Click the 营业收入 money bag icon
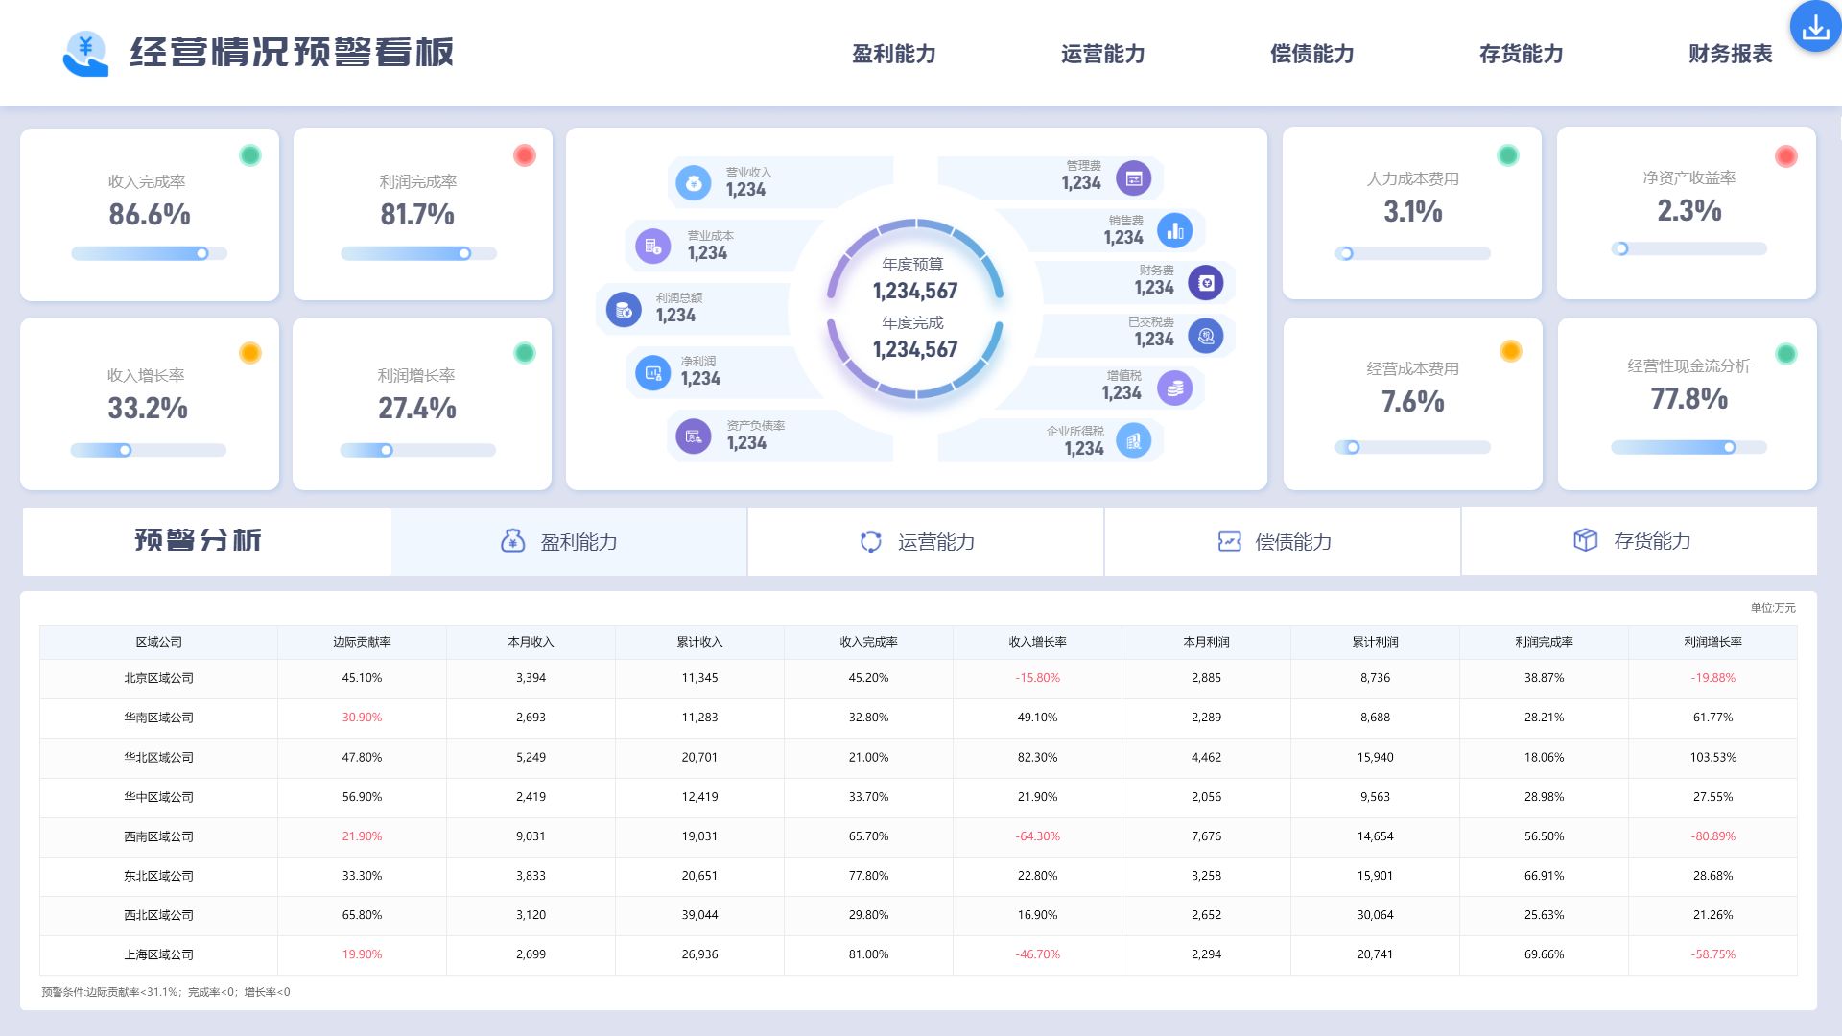This screenshot has height=1036, width=1842. (x=693, y=182)
